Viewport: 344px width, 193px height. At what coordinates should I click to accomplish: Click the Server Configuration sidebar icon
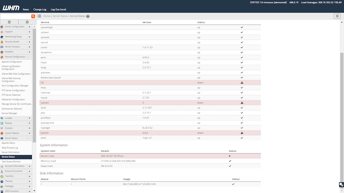click(2, 27)
